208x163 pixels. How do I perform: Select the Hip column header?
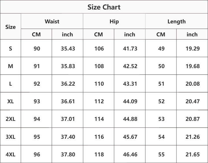(x=114, y=21)
